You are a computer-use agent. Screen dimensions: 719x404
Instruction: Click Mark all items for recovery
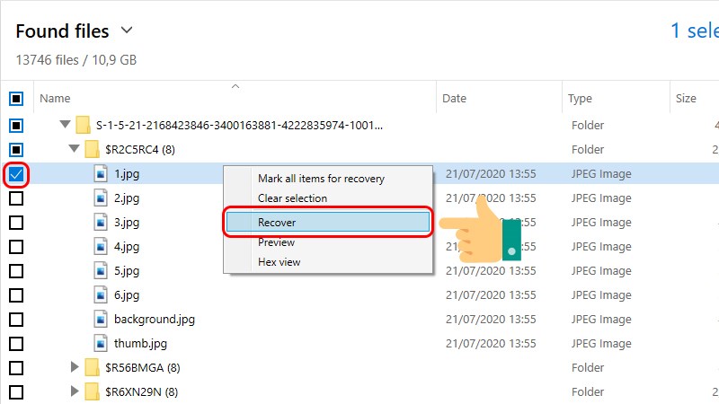point(321,179)
